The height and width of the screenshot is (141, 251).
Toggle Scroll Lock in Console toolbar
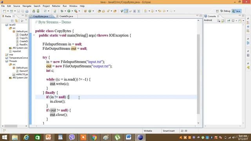(223, 21)
